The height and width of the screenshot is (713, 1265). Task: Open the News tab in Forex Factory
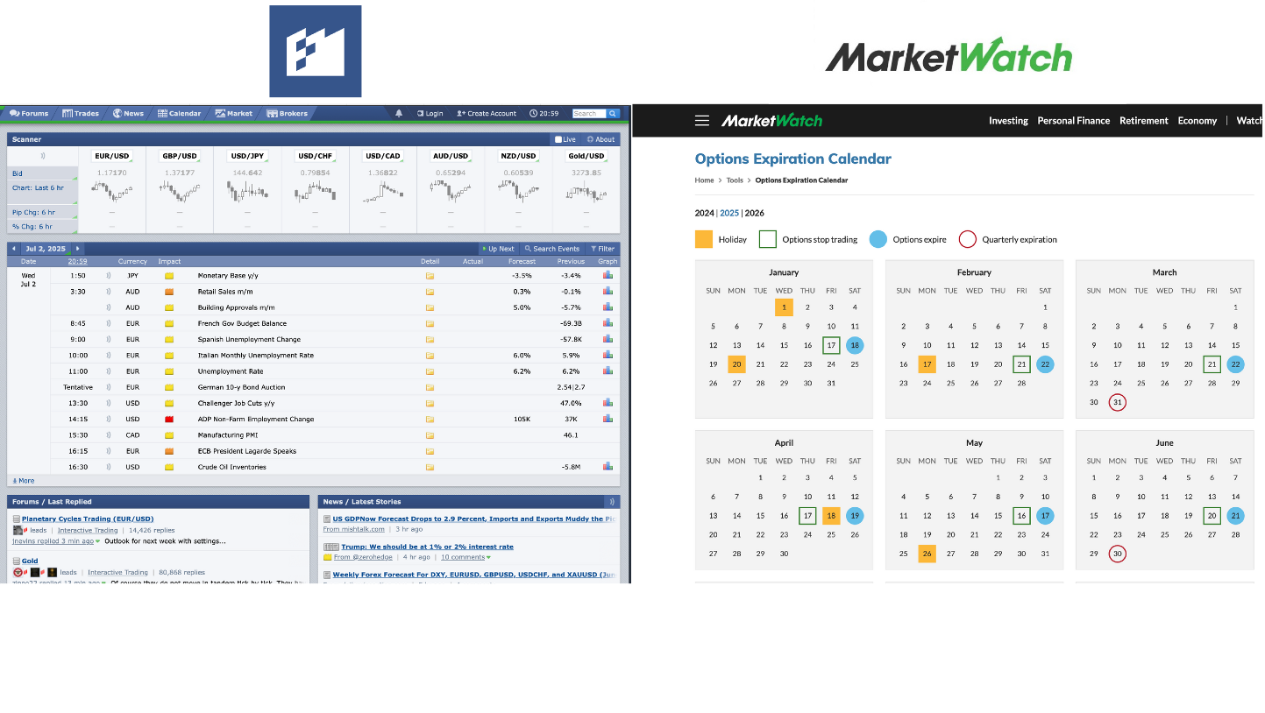point(128,113)
